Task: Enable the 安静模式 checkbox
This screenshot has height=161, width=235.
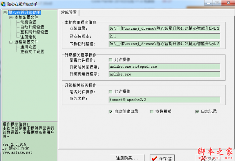Action: tap(152, 112)
